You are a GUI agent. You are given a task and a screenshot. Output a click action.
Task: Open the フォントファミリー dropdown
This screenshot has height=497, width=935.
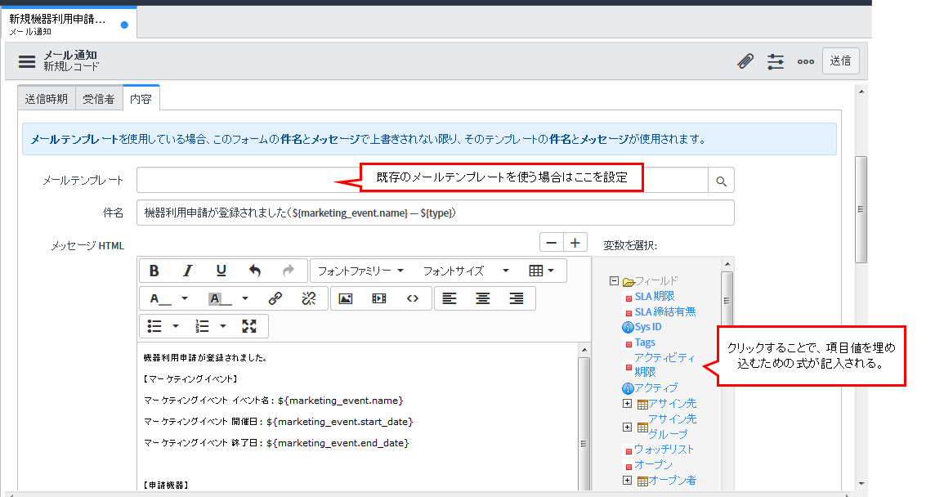[360, 271]
